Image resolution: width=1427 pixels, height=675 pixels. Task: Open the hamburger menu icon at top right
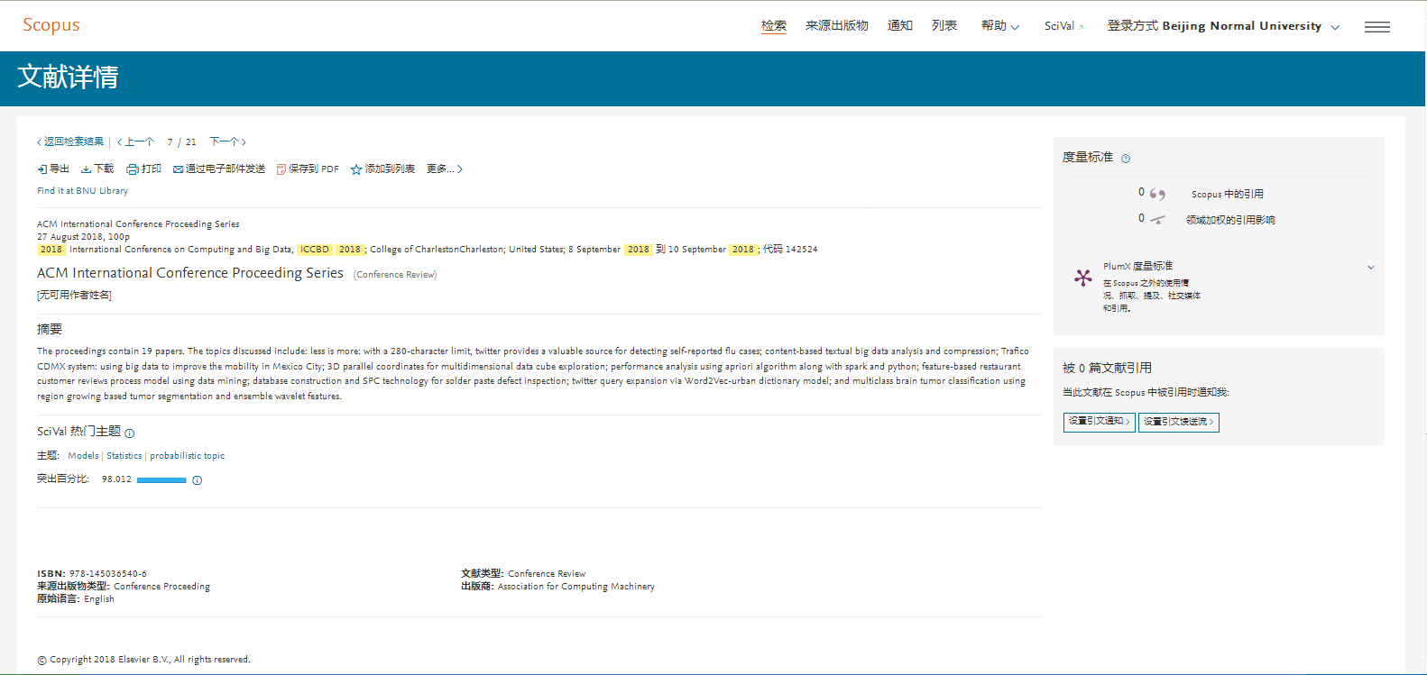coord(1376,27)
